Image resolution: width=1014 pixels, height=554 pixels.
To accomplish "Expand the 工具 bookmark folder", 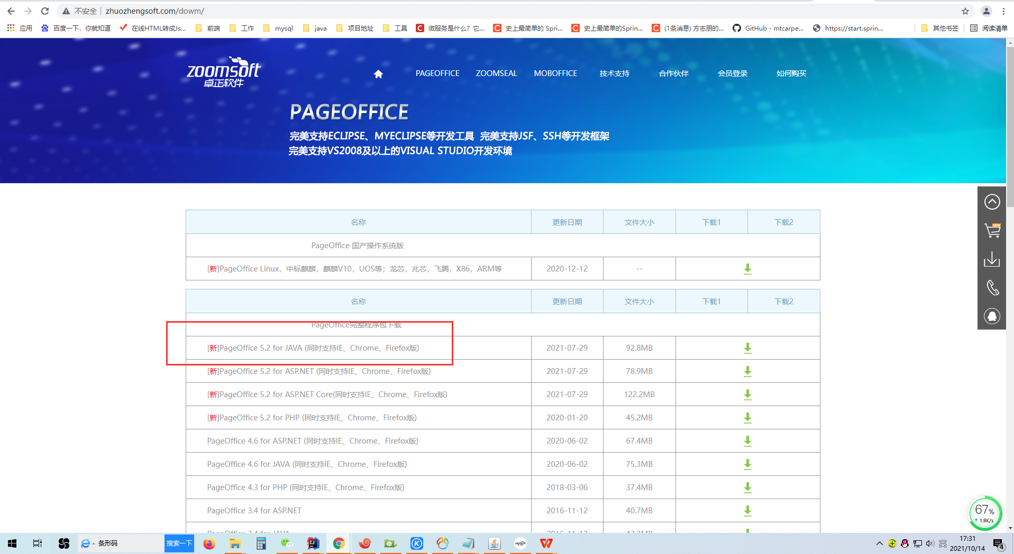I will tap(395, 28).
